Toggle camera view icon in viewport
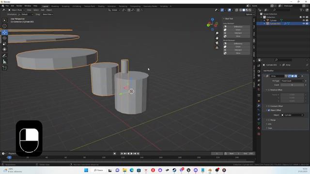Image resolution: width=310 pixels, height=174 pixels. click(x=217, y=43)
